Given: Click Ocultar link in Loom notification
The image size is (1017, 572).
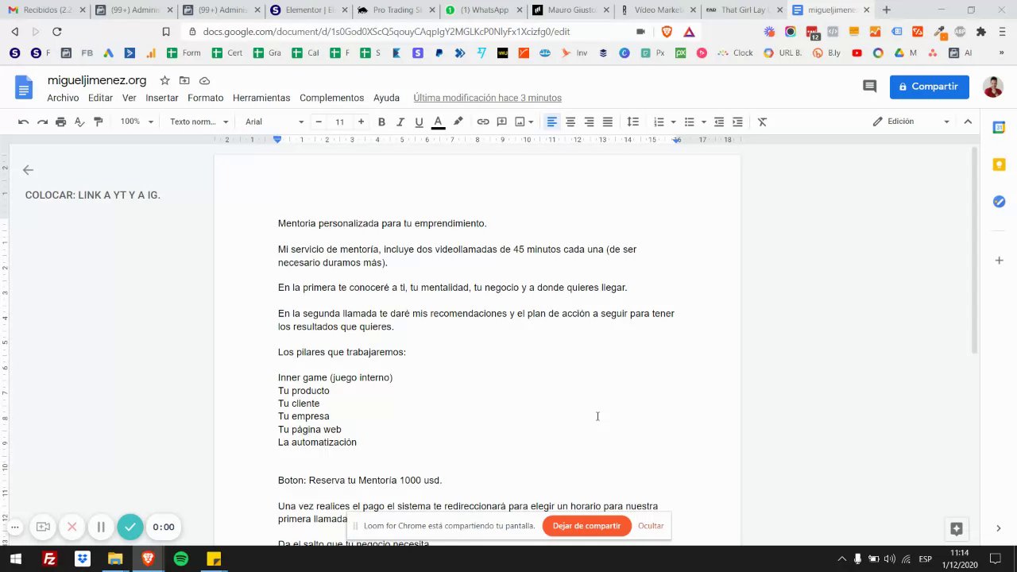Looking at the screenshot, I should pyautogui.click(x=651, y=526).
